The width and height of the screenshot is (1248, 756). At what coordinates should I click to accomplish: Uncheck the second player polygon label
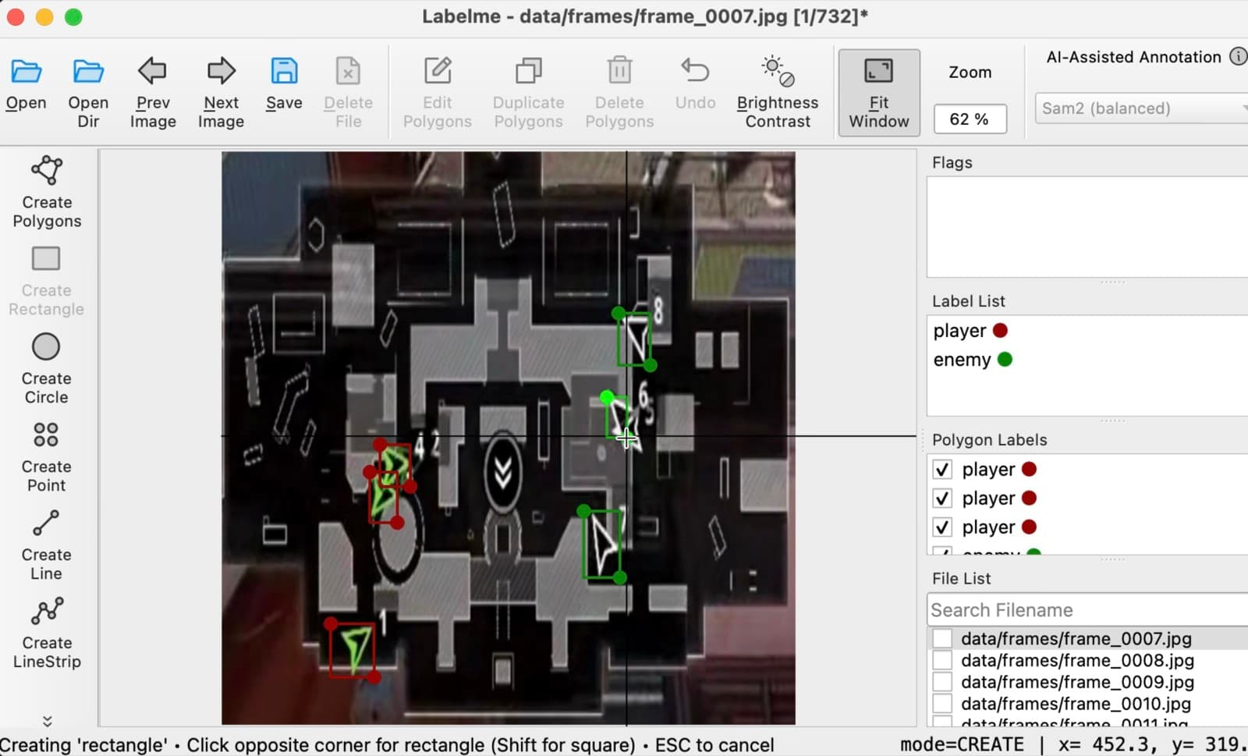click(x=942, y=499)
